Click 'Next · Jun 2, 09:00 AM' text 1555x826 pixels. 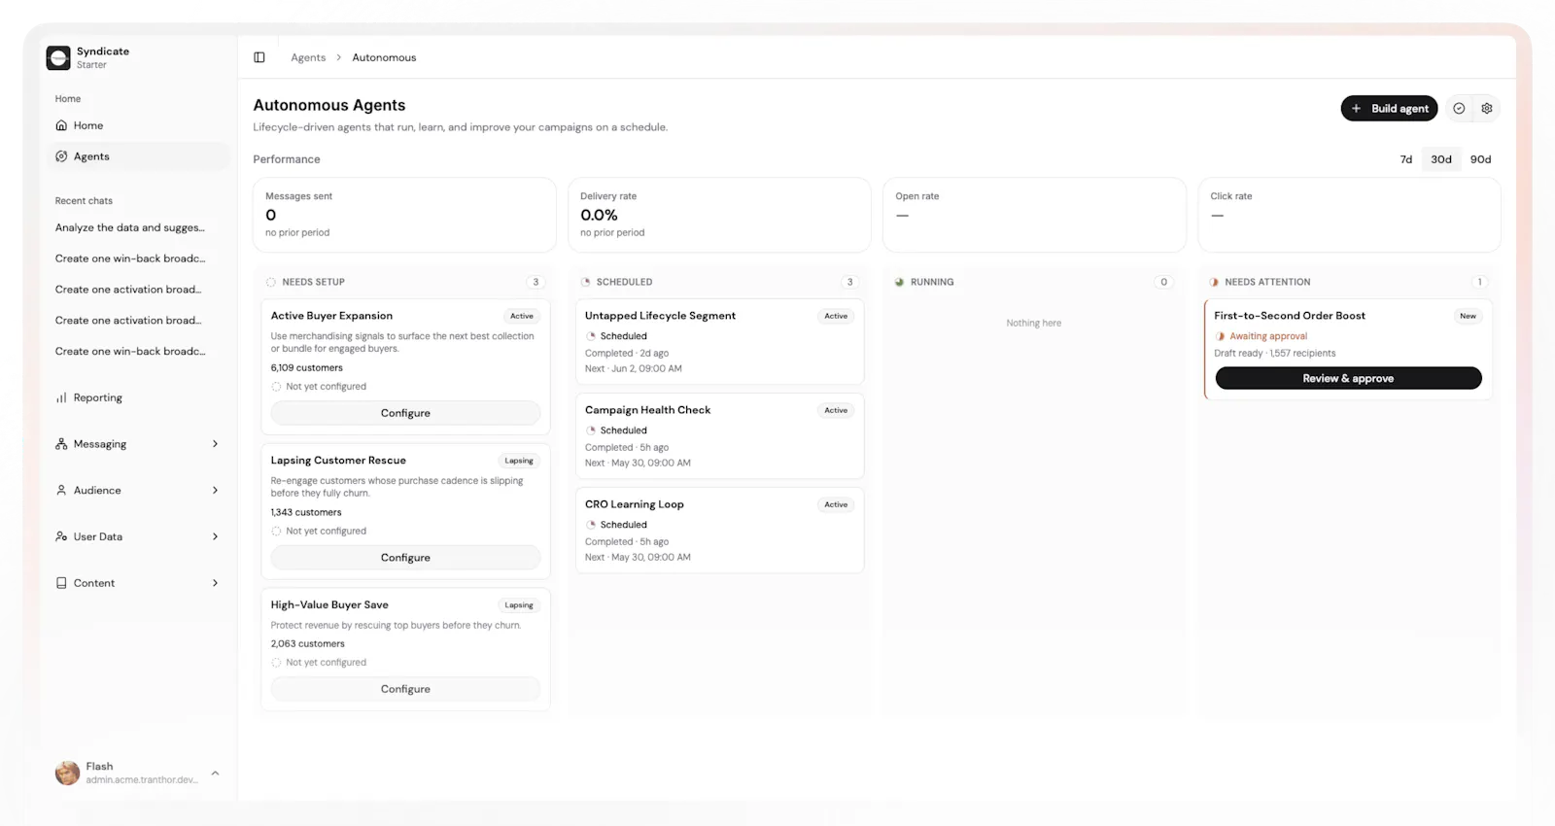(634, 369)
